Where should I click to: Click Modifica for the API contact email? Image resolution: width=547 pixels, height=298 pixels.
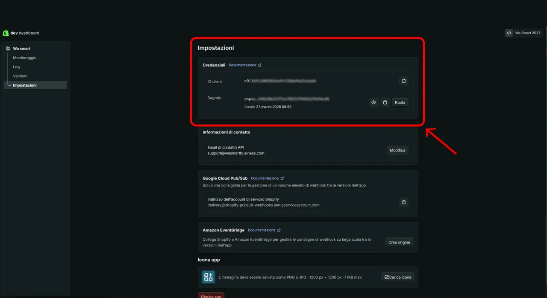(397, 150)
